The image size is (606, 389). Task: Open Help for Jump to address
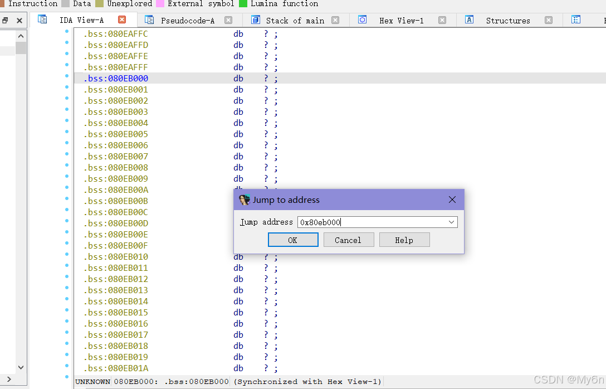click(x=404, y=240)
